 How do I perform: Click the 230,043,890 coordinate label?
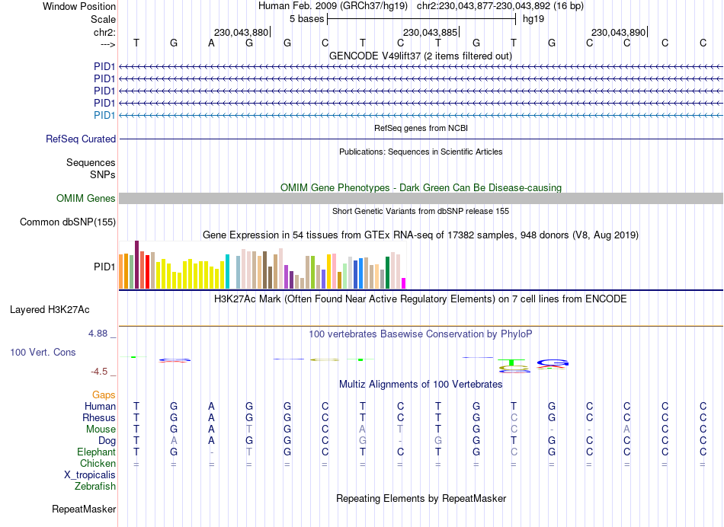coord(618,32)
